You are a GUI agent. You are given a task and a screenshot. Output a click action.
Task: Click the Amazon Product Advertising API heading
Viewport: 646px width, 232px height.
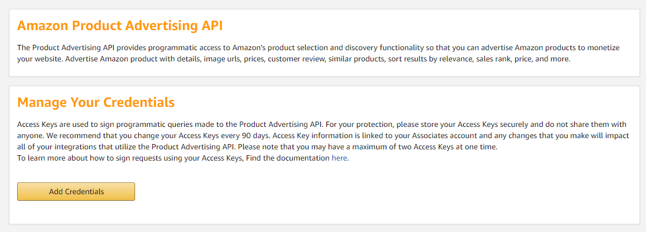120,25
